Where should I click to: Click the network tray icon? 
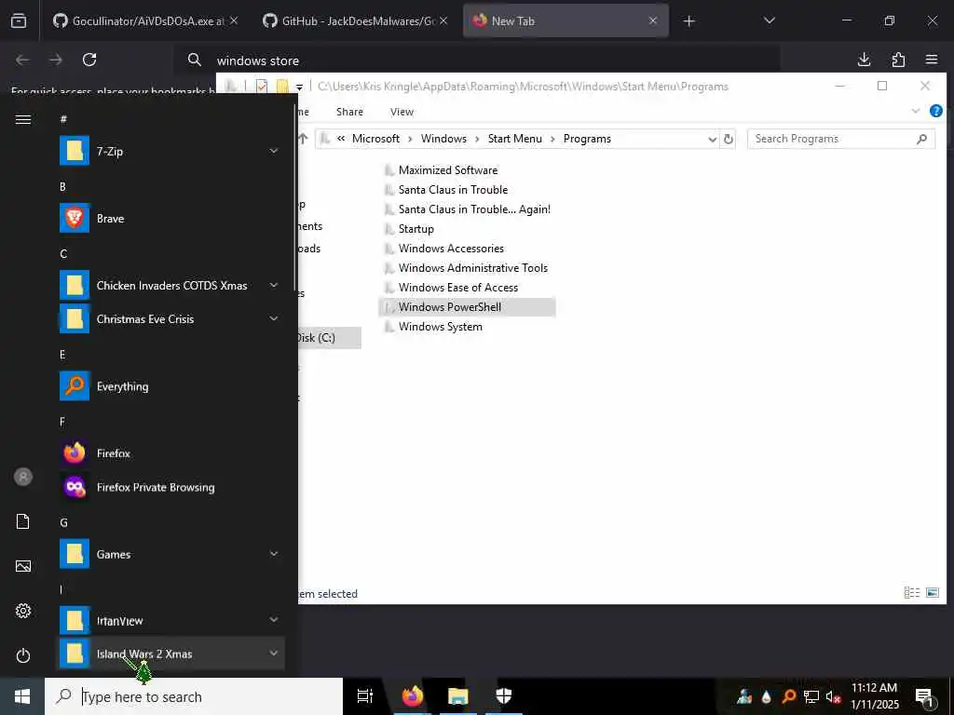(811, 696)
